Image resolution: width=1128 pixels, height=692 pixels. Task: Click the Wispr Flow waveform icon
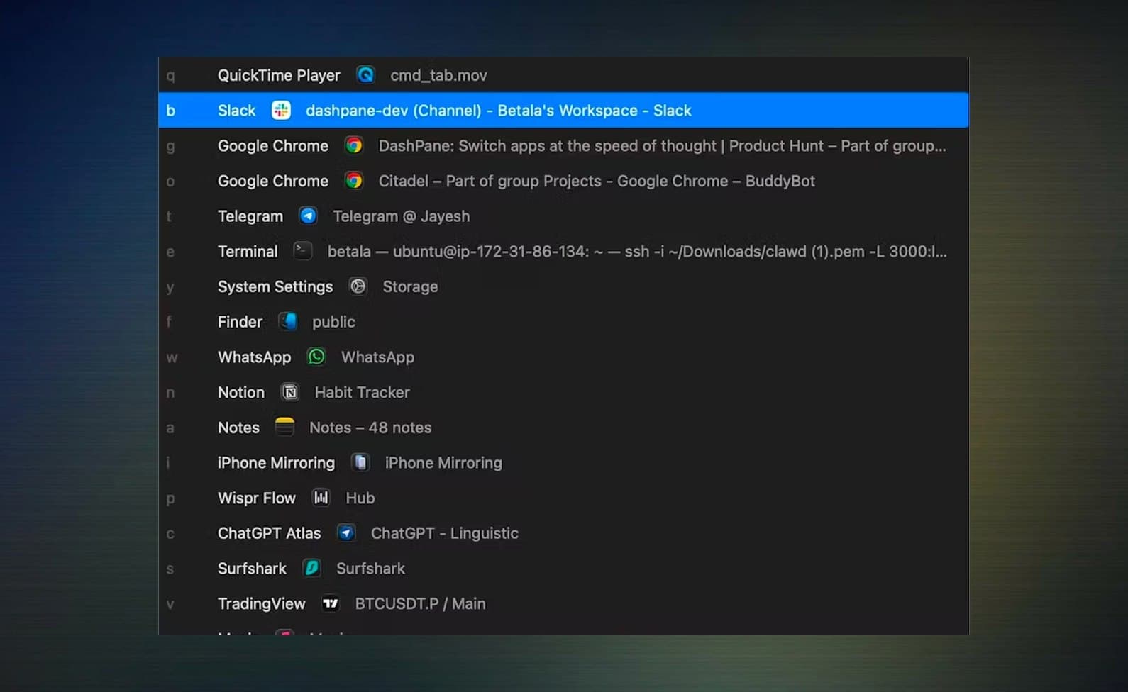(321, 498)
